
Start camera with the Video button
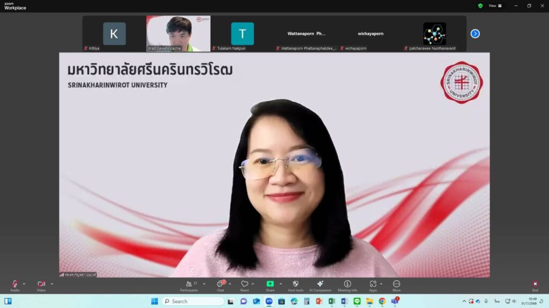[41, 286]
